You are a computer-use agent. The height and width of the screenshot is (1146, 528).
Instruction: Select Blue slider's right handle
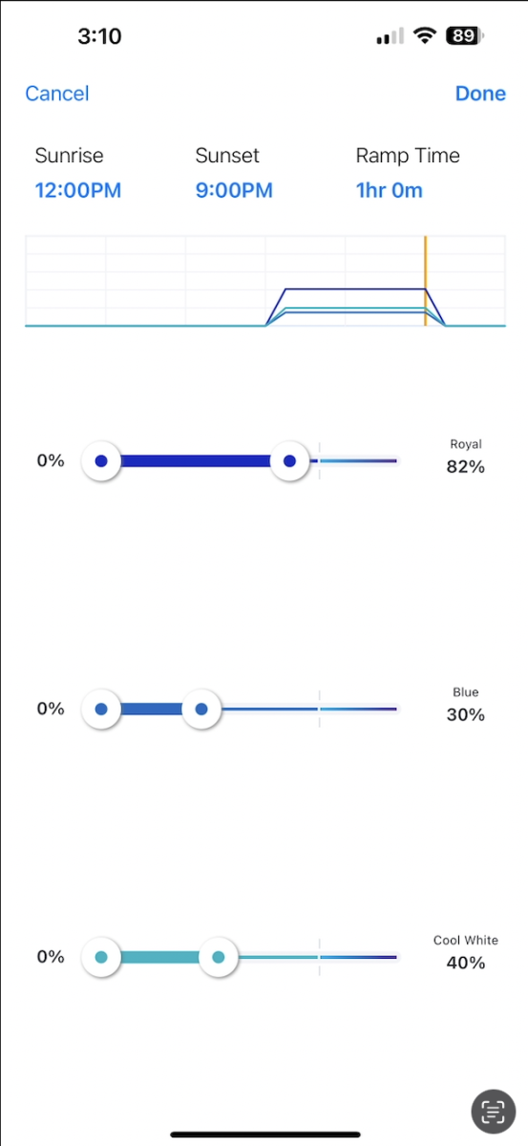[201, 710]
